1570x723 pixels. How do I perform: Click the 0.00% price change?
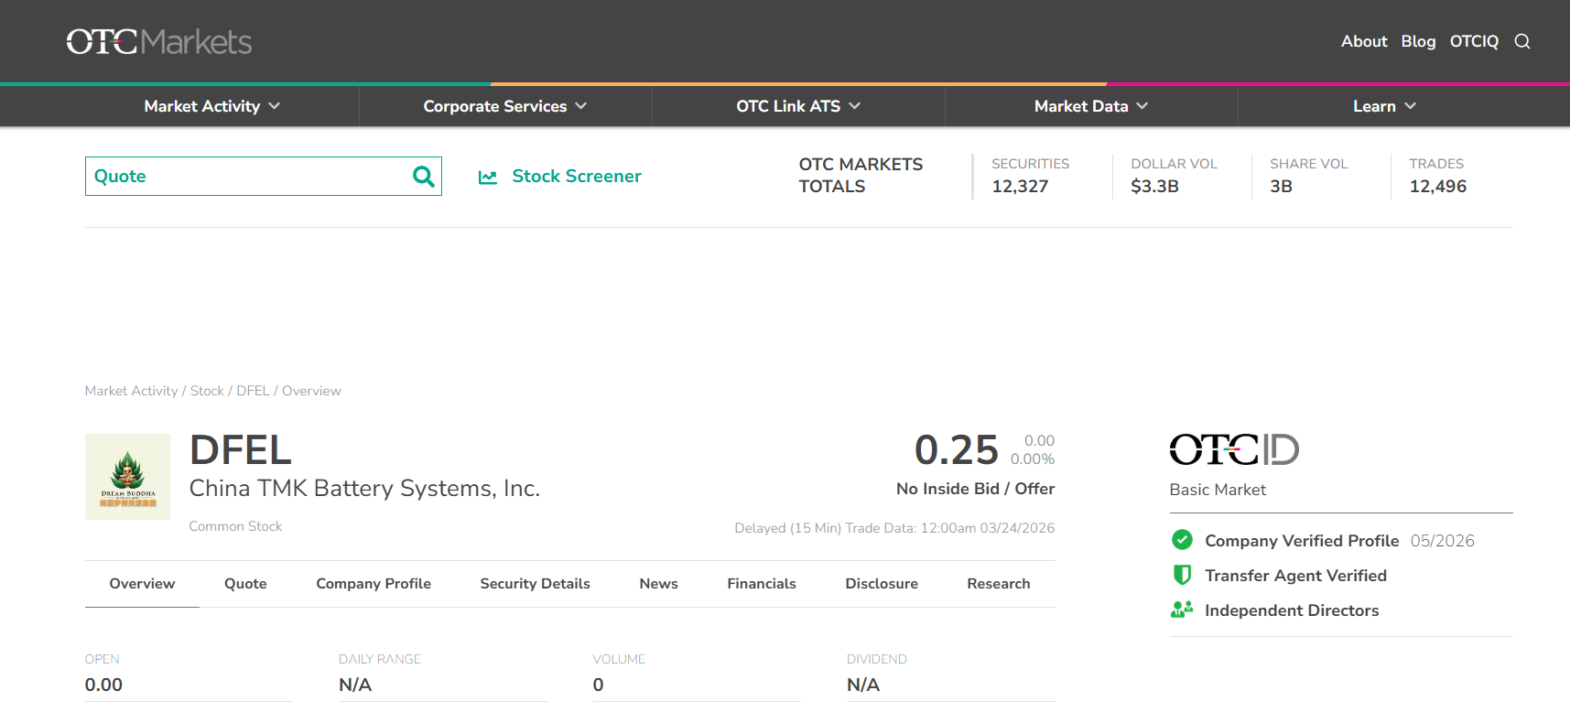click(1033, 459)
